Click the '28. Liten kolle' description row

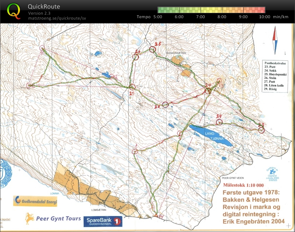point(274,85)
